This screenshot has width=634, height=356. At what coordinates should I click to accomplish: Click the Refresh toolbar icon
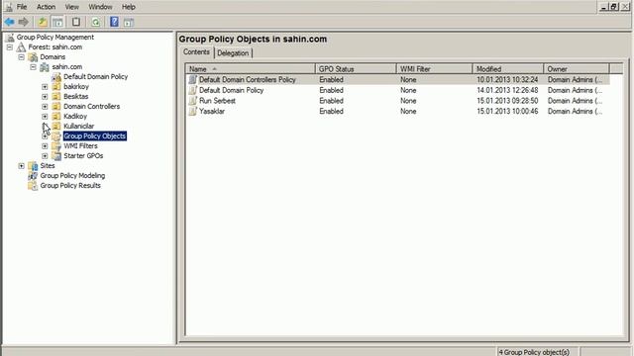95,22
